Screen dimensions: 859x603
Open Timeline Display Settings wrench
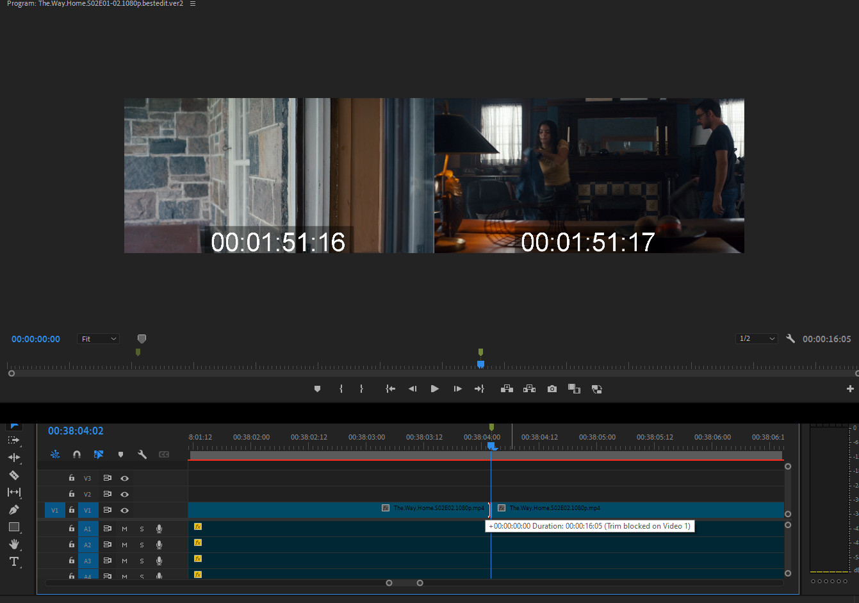[x=142, y=454]
